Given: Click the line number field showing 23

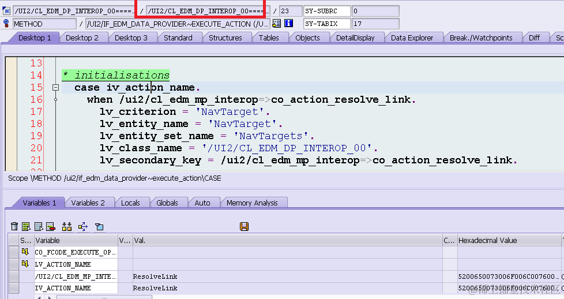Looking at the screenshot, I should 291,11.
